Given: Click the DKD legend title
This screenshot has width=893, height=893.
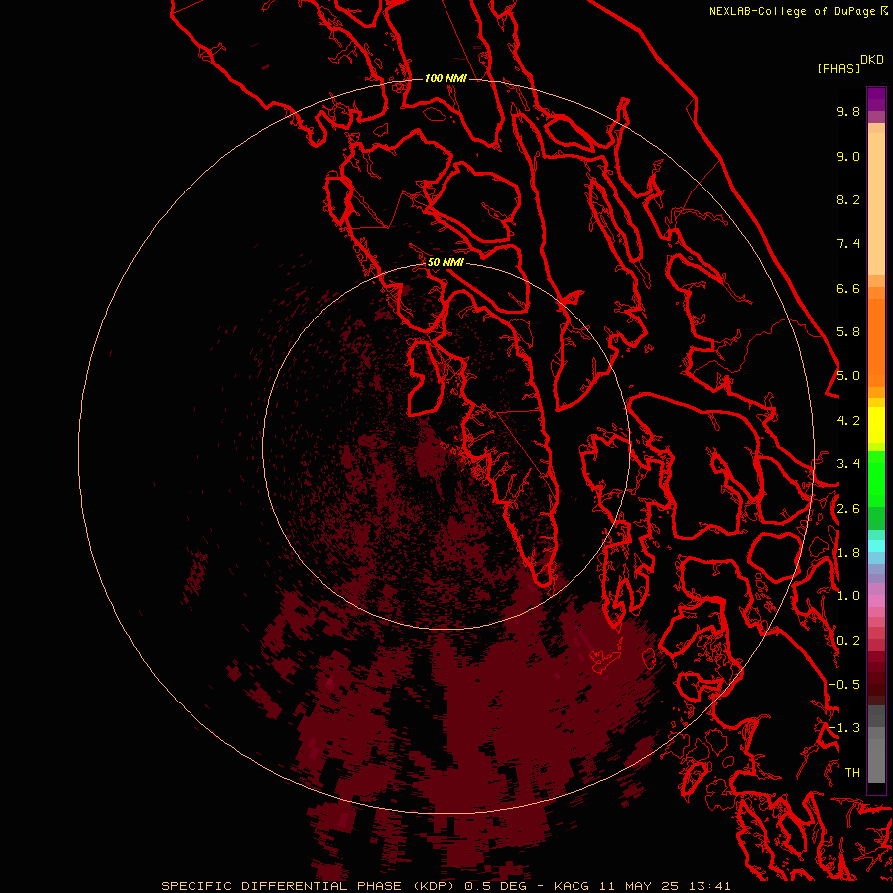Looking at the screenshot, I should [872, 59].
